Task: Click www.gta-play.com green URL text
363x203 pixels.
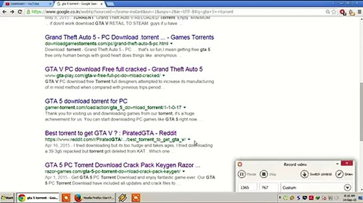Action: 103,76
